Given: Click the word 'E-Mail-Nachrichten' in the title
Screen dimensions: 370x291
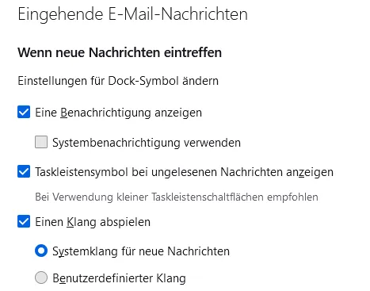Looking at the screenshot, I should (178, 14).
